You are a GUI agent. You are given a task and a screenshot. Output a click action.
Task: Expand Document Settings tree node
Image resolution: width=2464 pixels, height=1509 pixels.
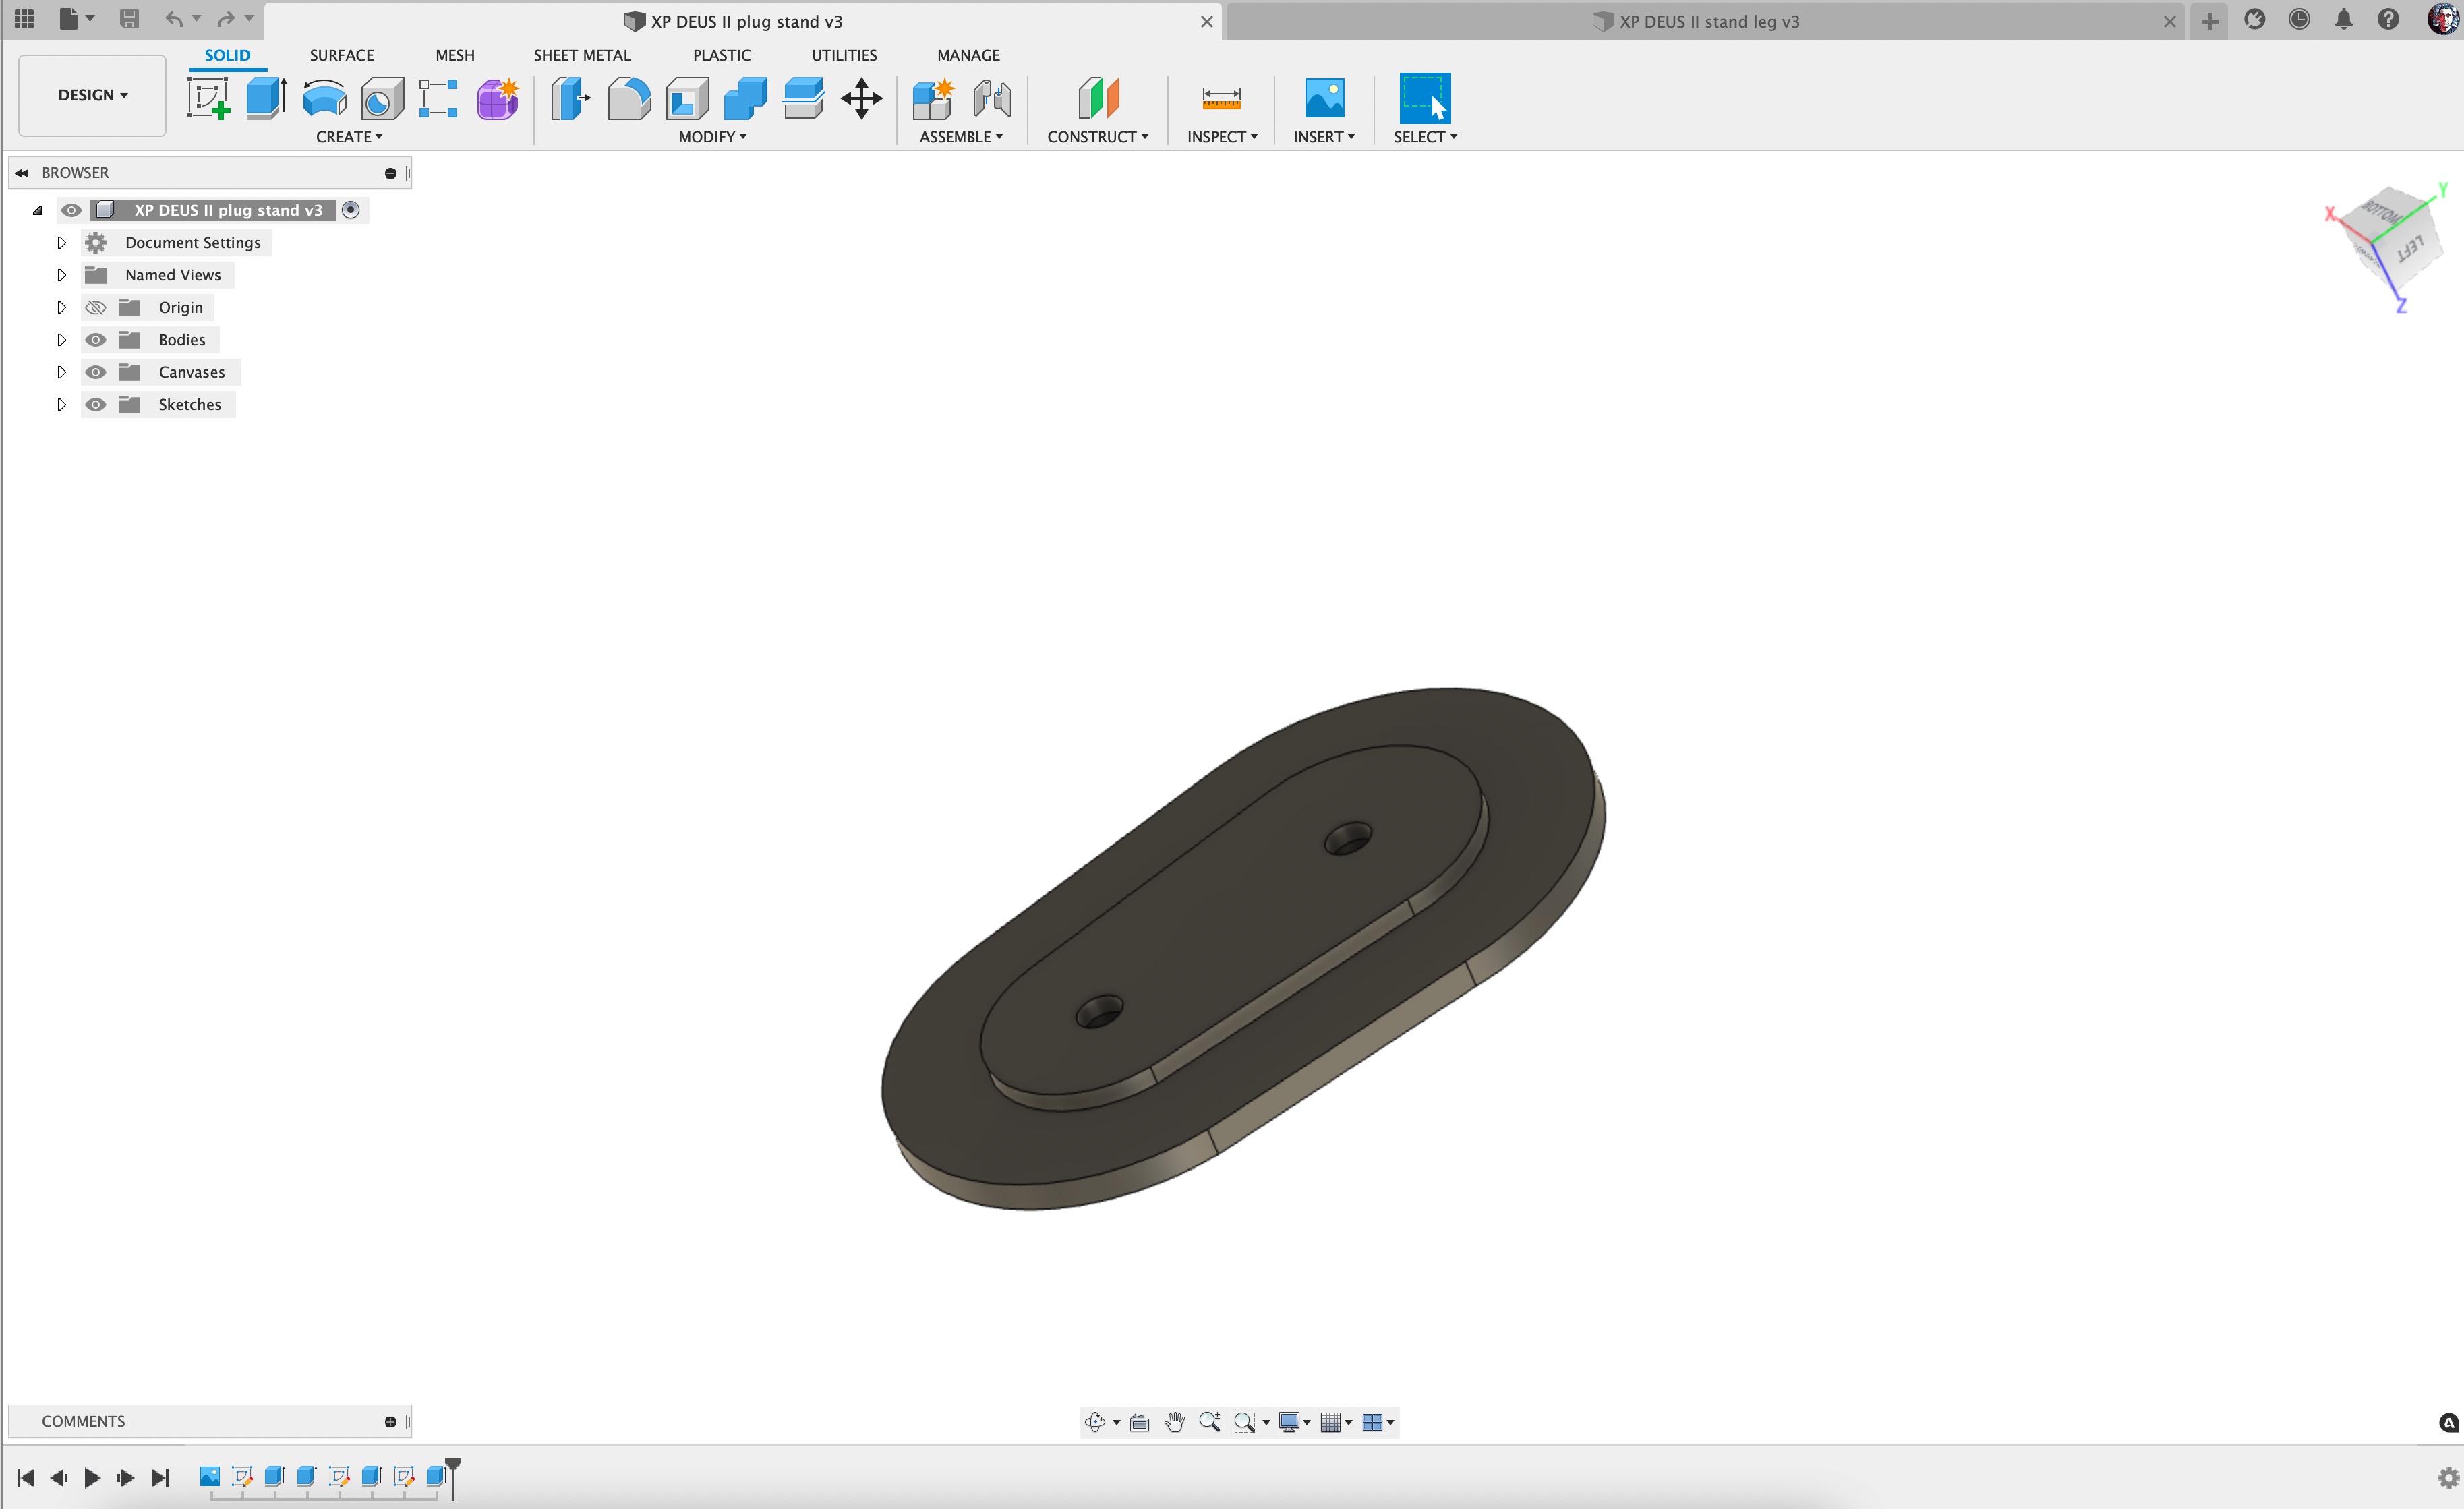coord(61,243)
